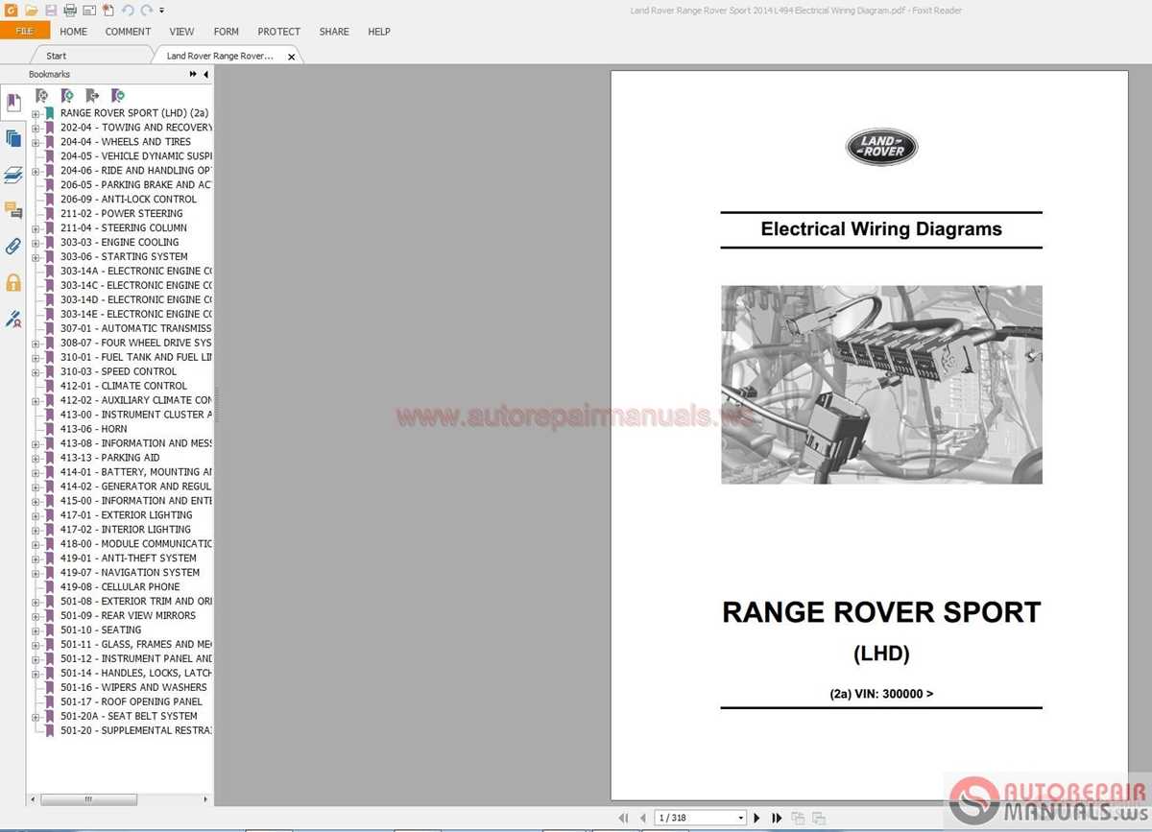Click the Undo arrow icon
The height and width of the screenshot is (832, 1152).
tap(127, 11)
